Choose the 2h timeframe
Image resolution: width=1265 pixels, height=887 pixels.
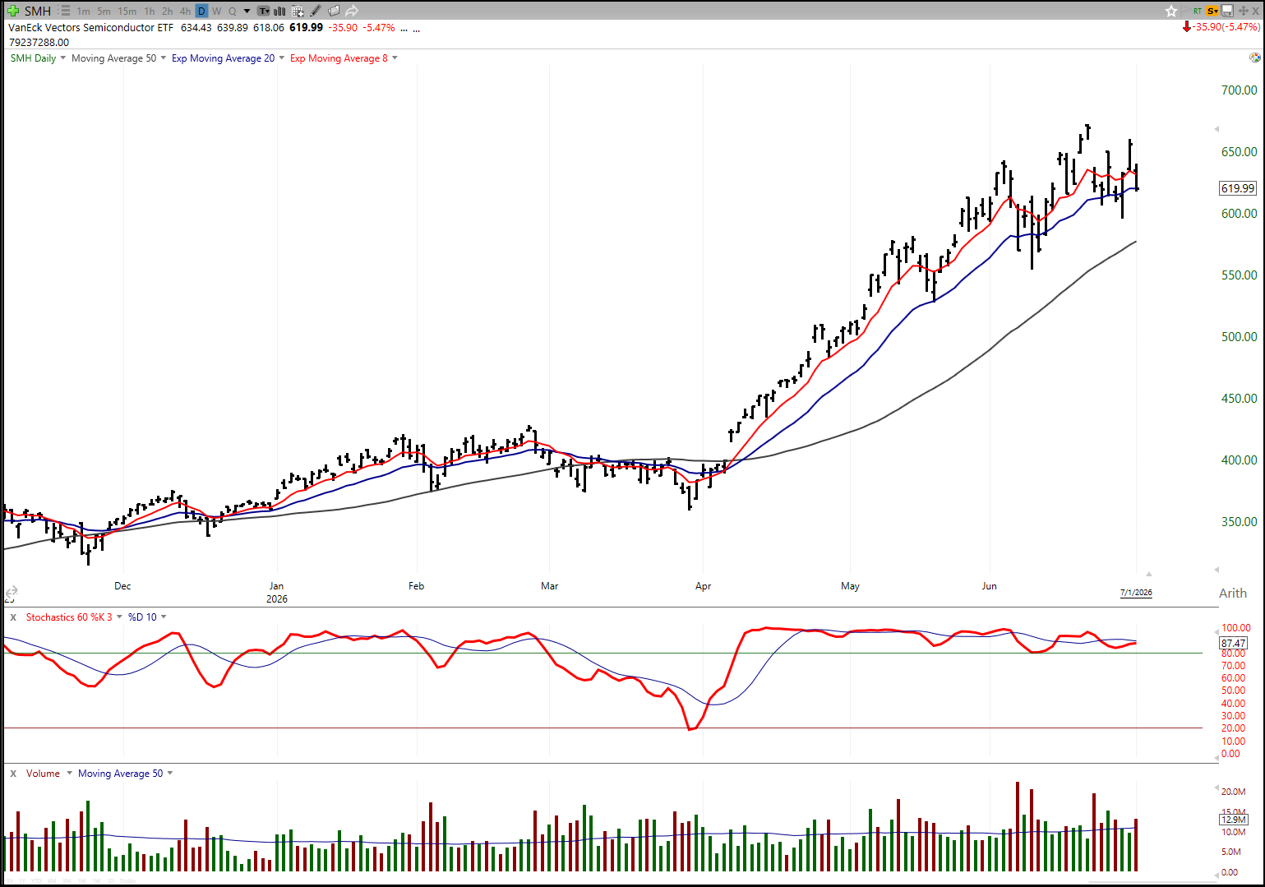coord(167,12)
